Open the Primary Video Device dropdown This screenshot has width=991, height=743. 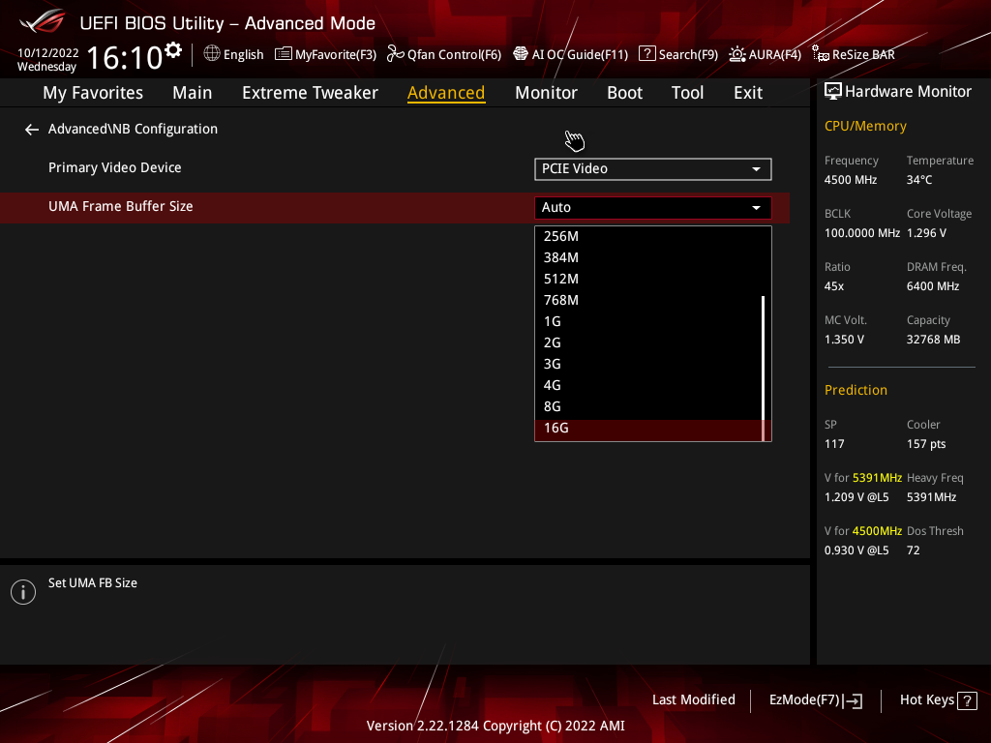pos(653,168)
